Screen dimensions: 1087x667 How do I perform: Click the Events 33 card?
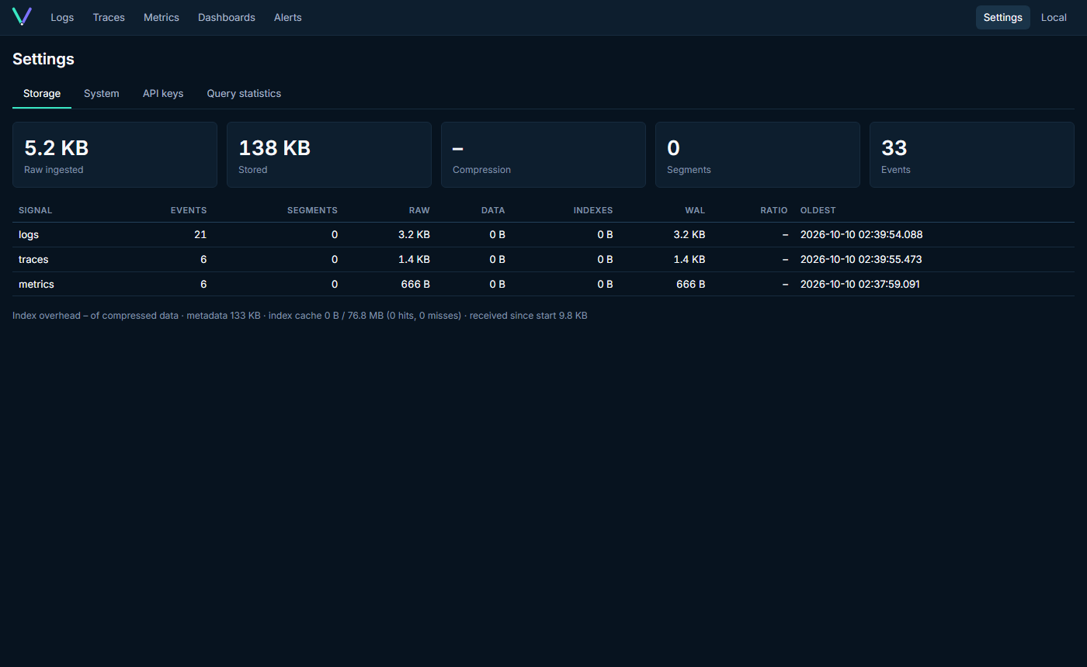972,154
